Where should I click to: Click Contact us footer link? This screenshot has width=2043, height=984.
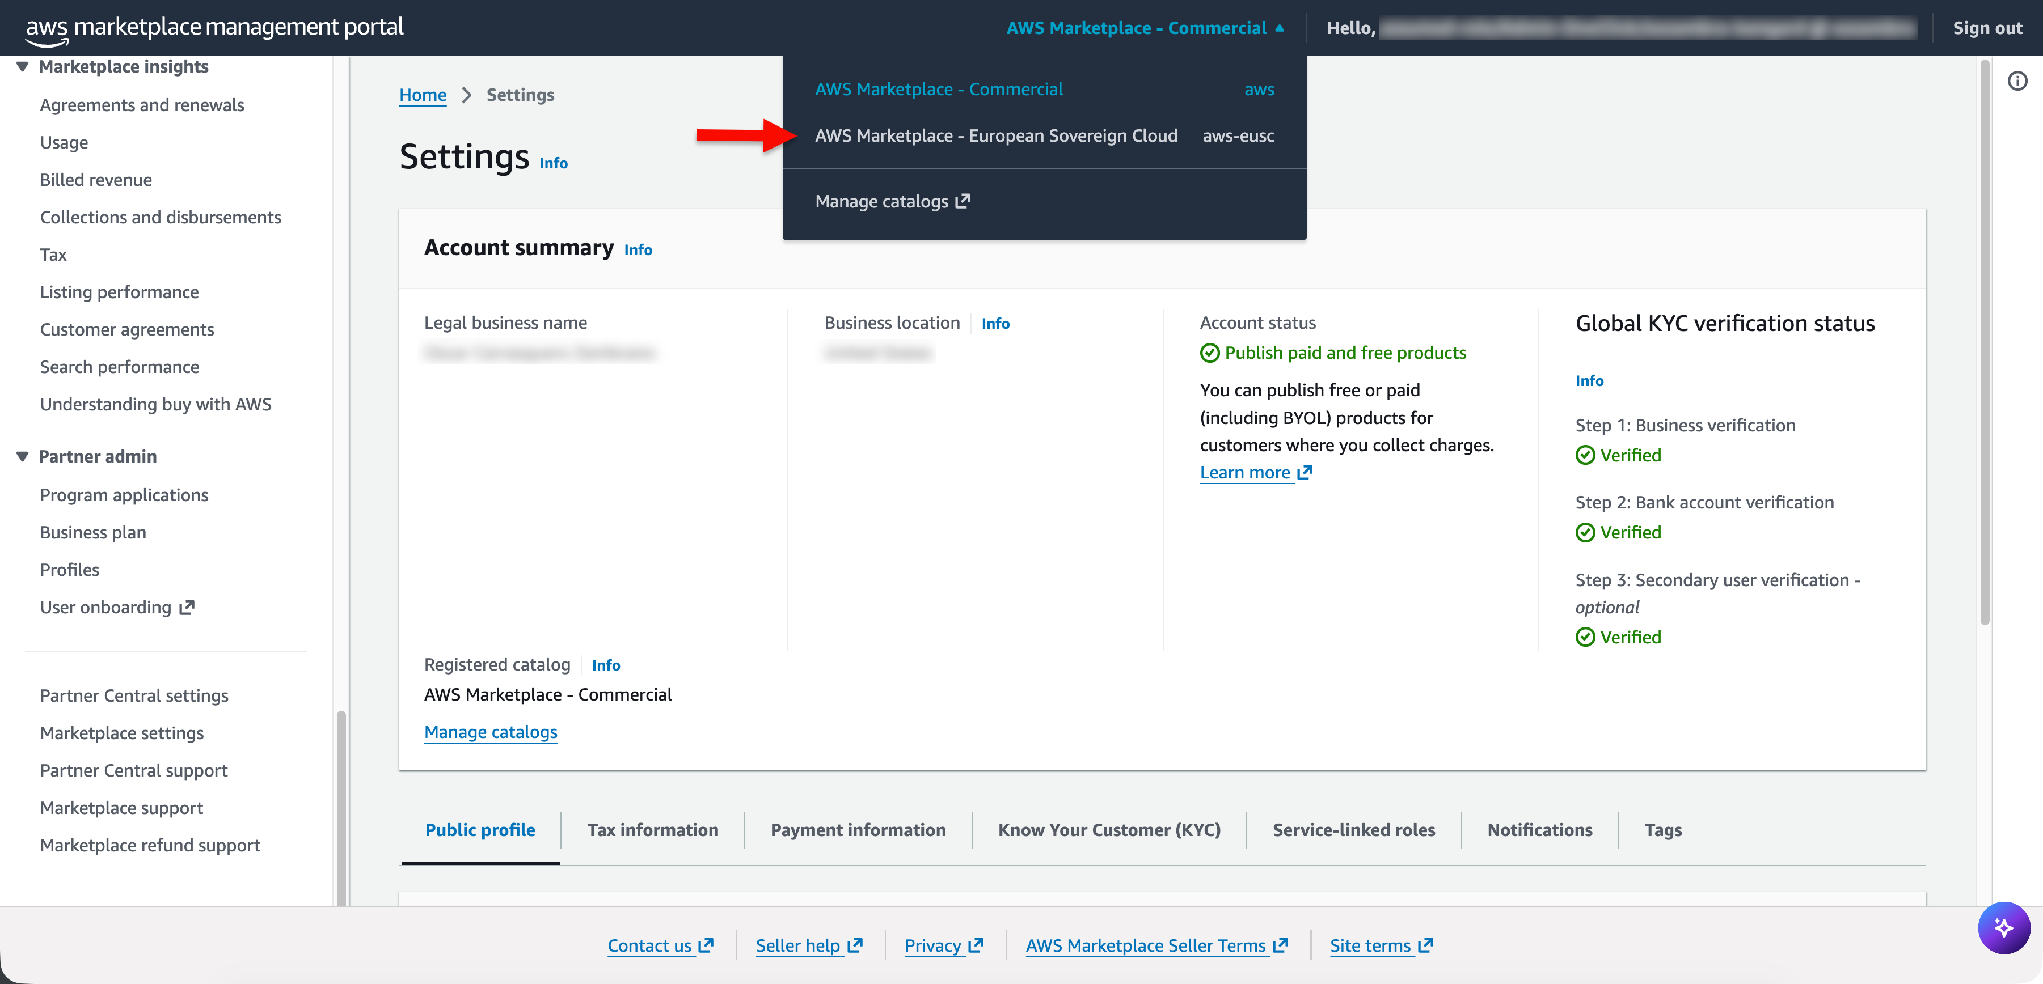tap(661, 945)
